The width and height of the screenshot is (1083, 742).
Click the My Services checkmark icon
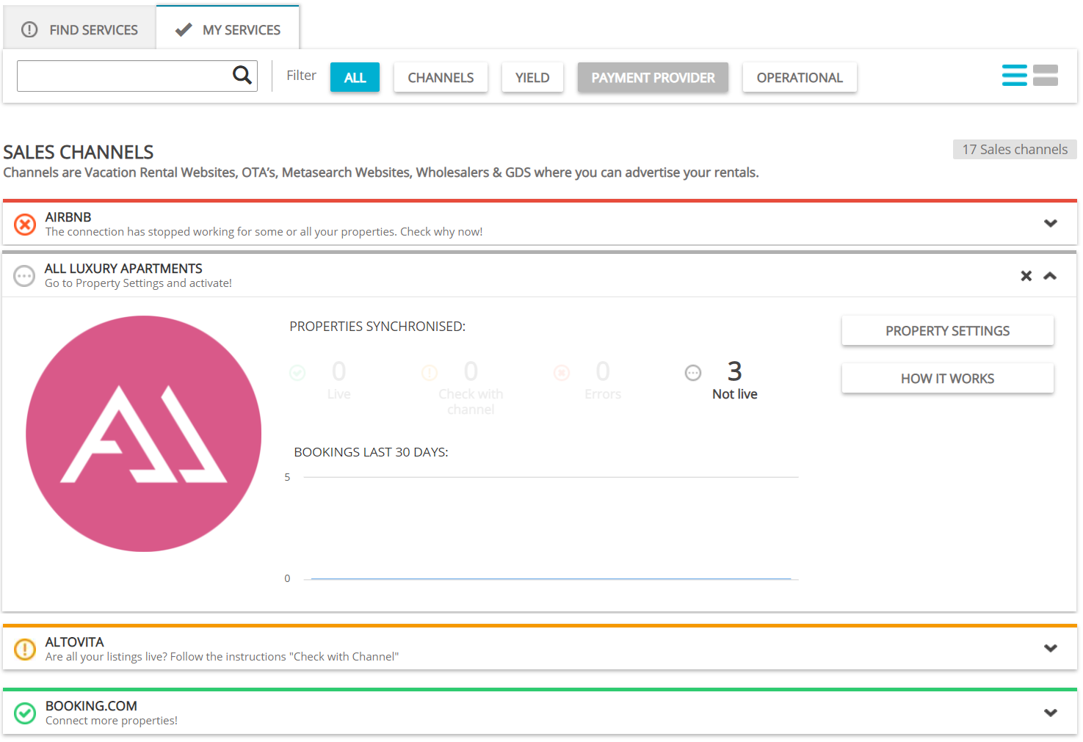tap(184, 29)
